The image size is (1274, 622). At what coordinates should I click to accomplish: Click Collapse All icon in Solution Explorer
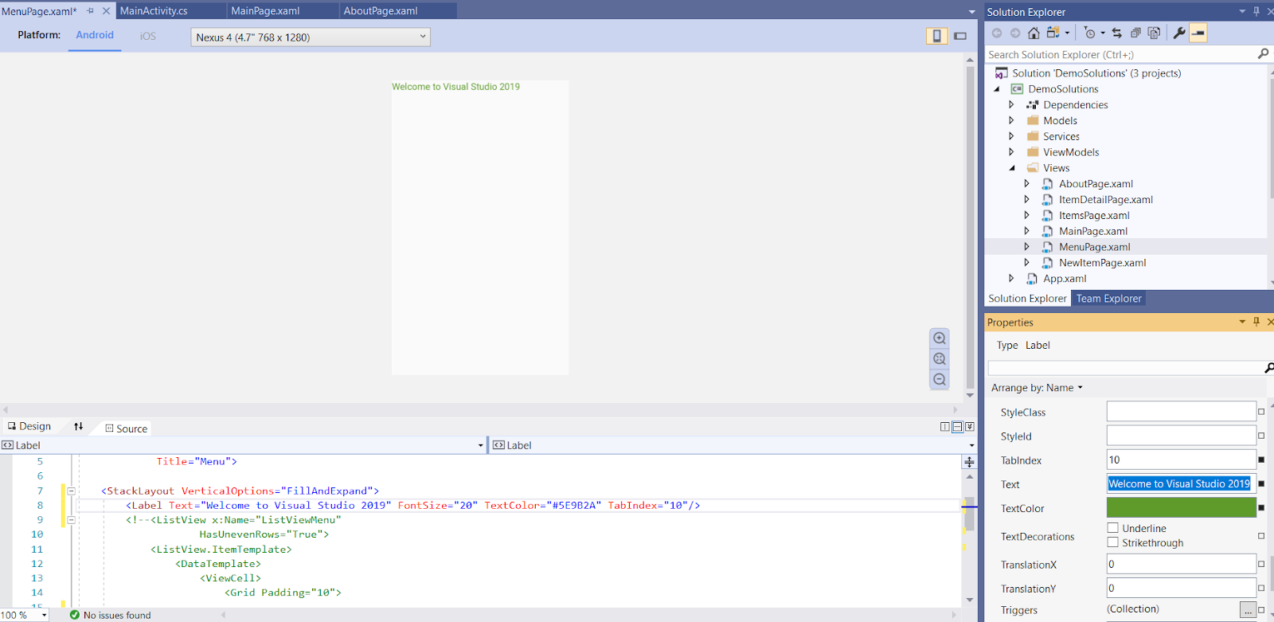pyautogui.click(x=1135, y=33)
